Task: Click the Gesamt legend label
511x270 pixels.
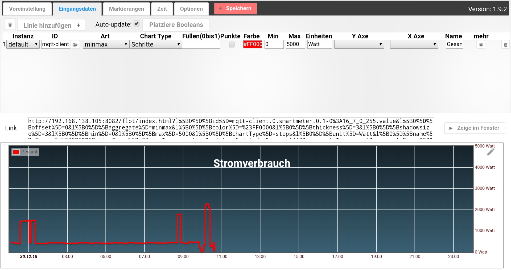Action: (29, 152)
